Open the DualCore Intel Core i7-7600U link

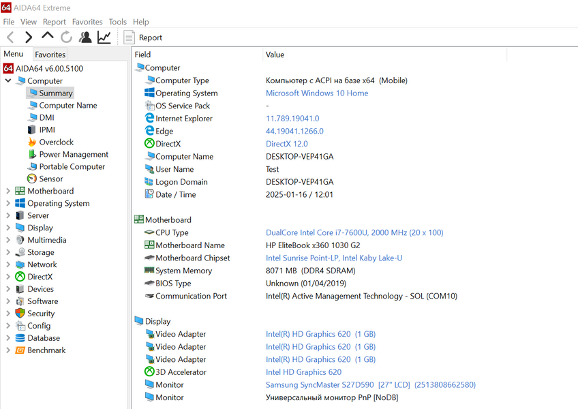(354, 232)
